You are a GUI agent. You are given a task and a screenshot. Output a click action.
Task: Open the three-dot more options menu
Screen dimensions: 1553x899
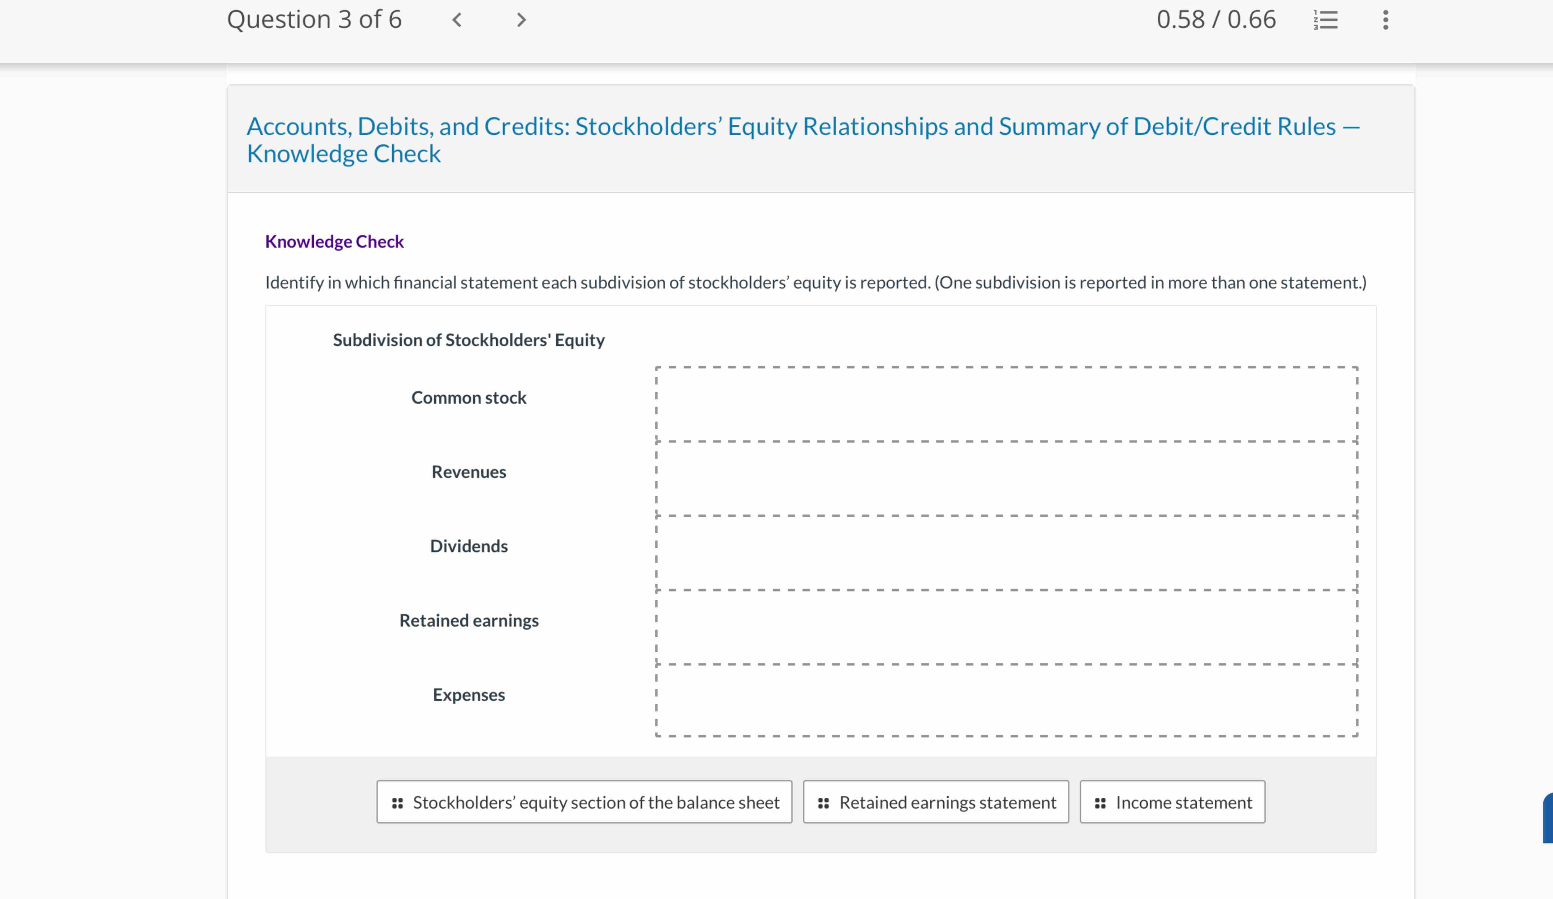coord(1386,20)
